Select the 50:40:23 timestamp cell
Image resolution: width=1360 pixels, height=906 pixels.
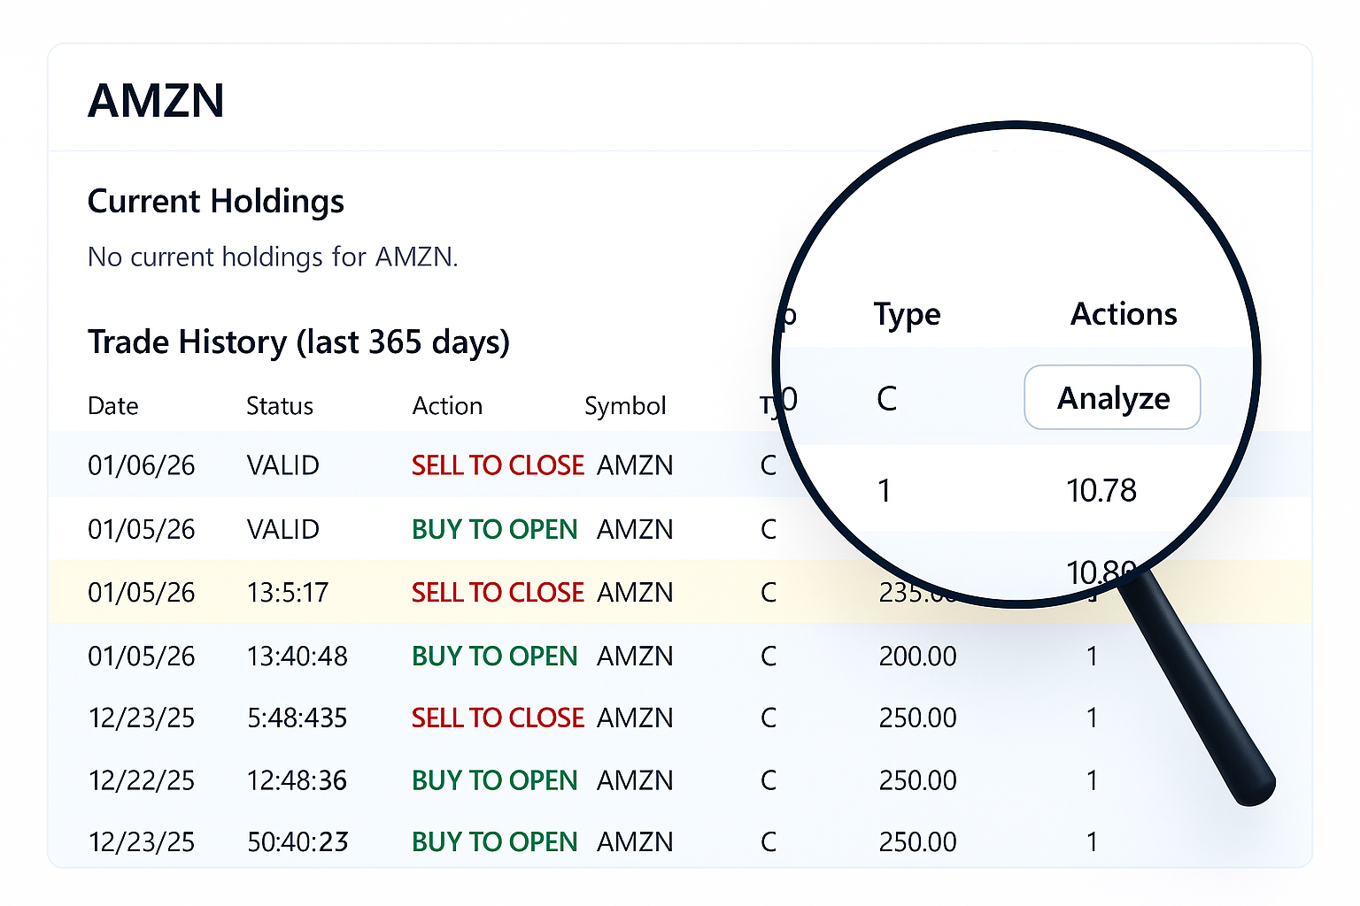coord(297,842)
